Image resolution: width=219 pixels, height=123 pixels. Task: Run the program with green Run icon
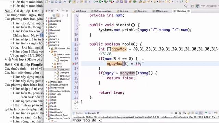[x=100, y=2]
